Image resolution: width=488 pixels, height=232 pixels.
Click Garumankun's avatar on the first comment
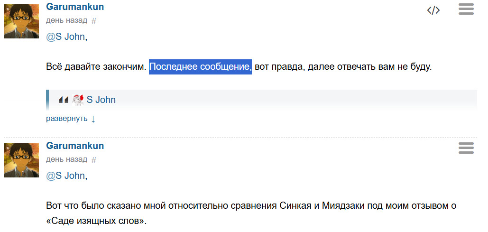(x=21, y=21)
